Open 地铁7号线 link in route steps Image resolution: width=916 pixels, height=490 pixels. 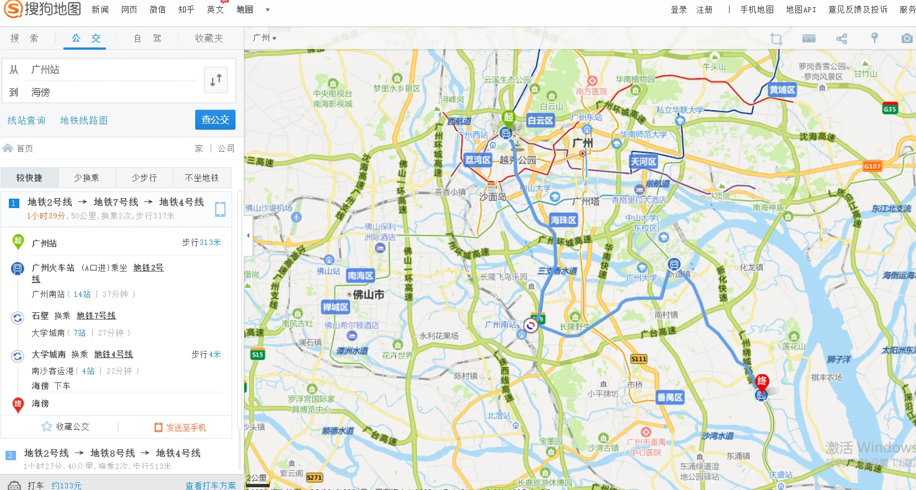[x=96, y=316]
